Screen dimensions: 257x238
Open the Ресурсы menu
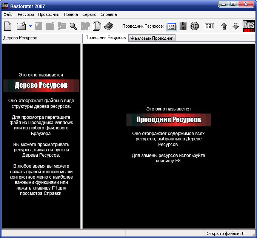point(26,14)
